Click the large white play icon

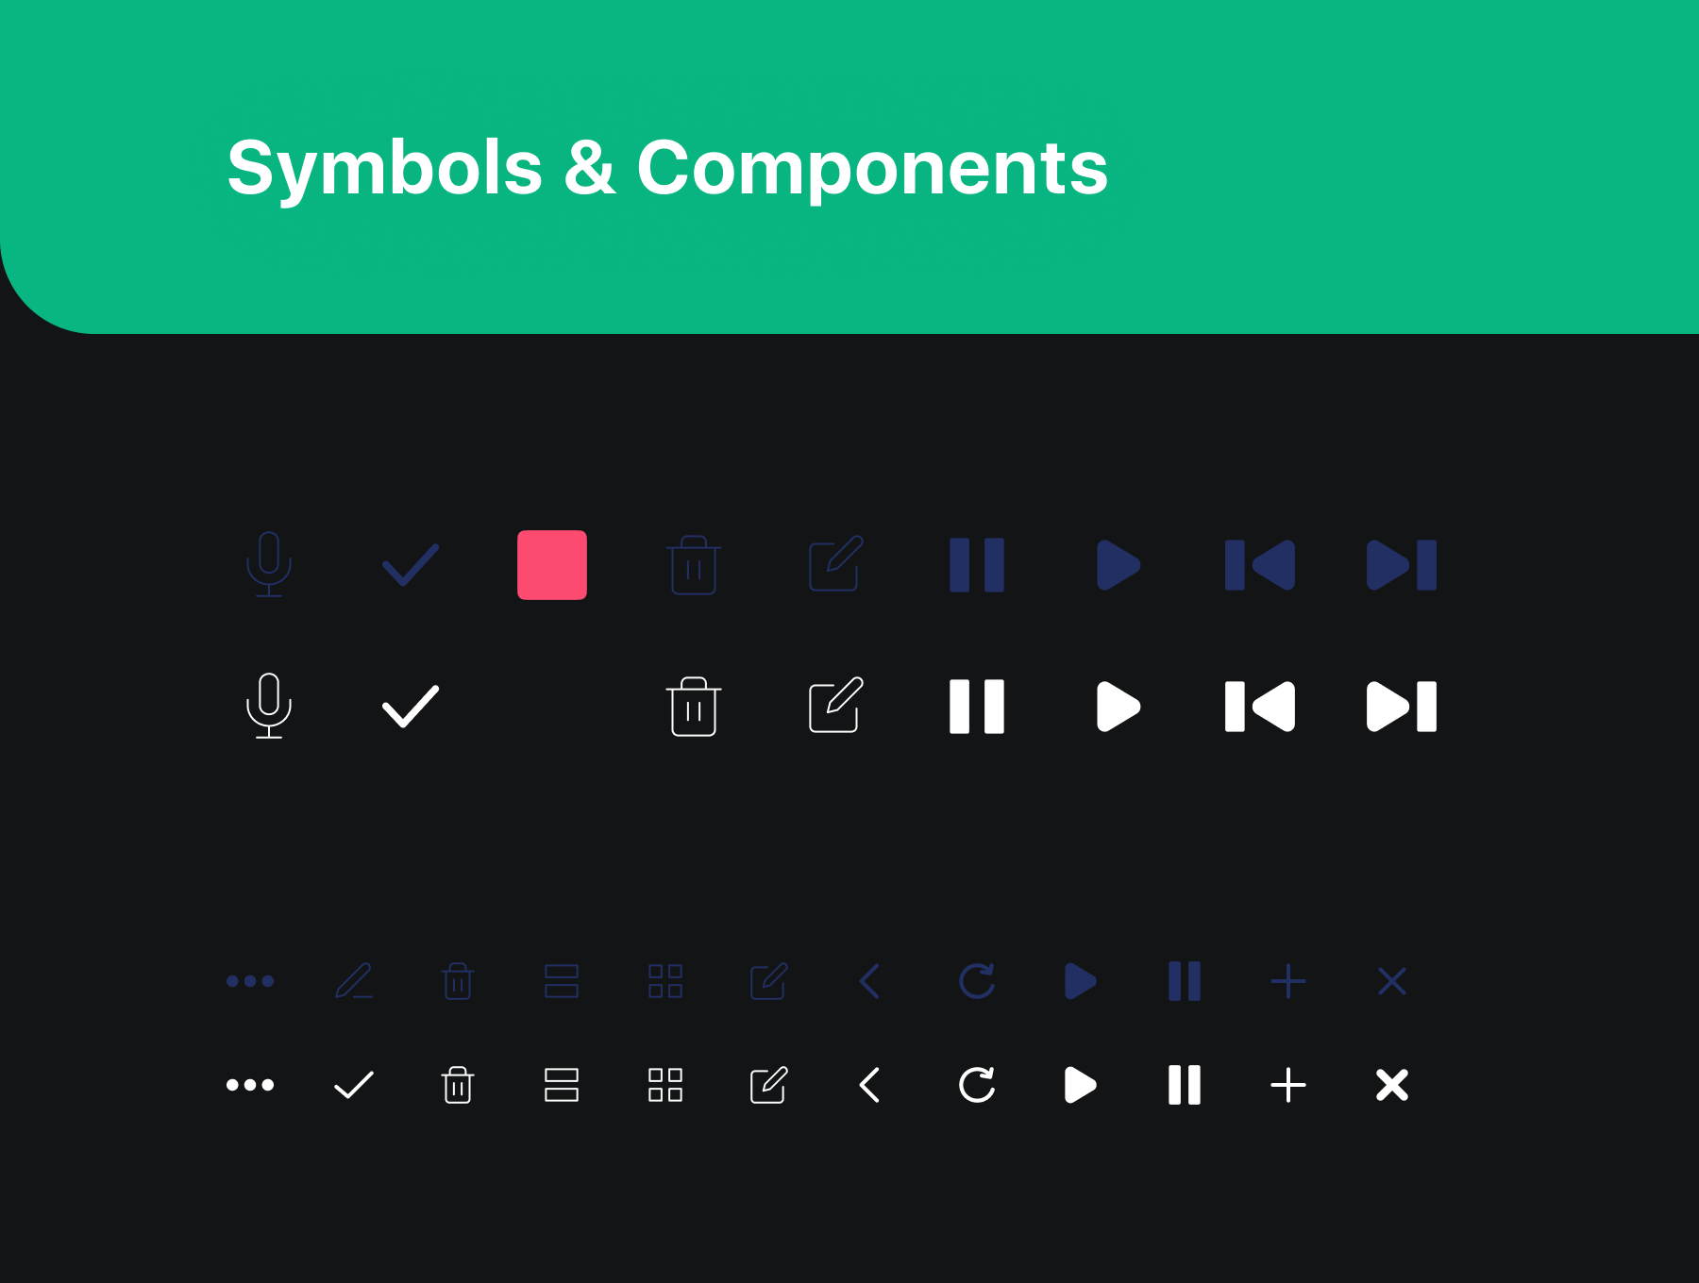pyautogui.click(x=1119, y=706)
